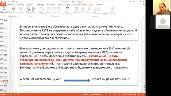The height and width of the screenshot is (96, 171).
Task: Switch to Reading view
Action: [115, 95]
